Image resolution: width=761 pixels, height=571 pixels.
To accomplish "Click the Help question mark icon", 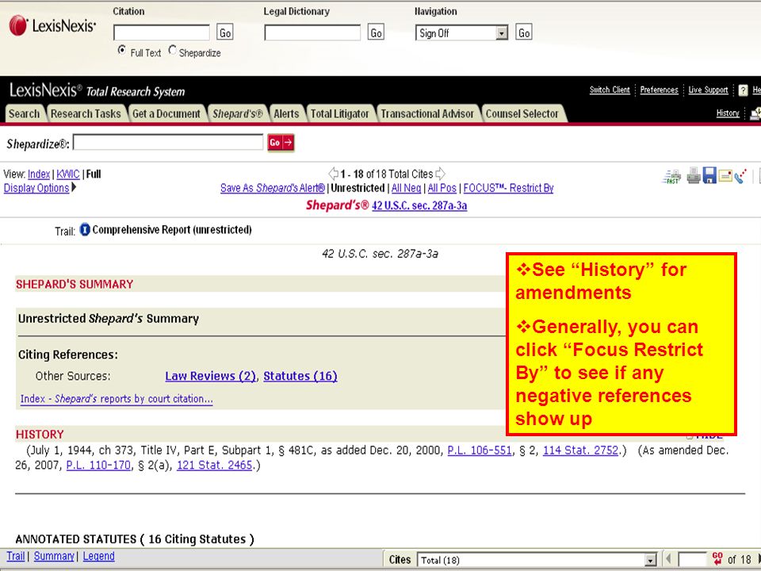I will [x=743, y=90].
